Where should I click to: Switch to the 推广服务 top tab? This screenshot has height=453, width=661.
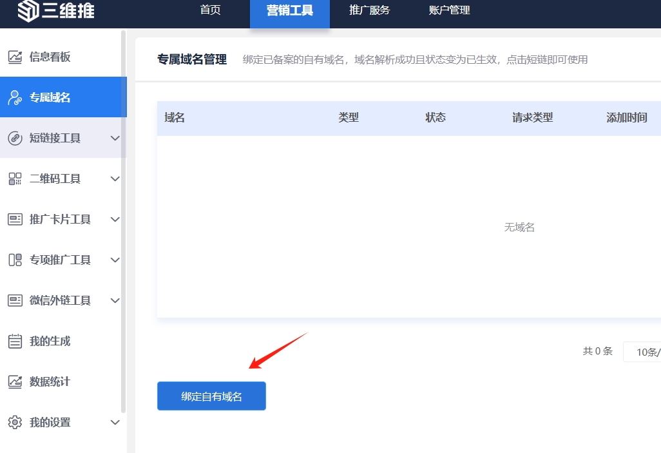[369, 10]
